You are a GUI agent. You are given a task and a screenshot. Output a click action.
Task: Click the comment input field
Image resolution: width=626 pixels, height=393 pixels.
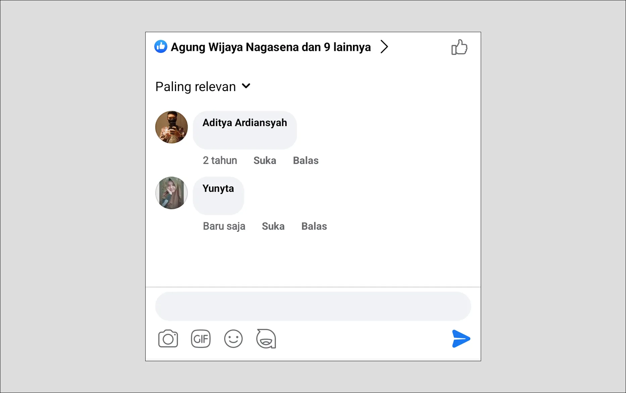pyautogui.click(x=313, y=306)
